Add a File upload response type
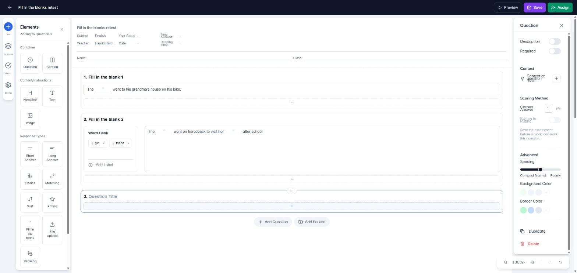 [52, 230]
